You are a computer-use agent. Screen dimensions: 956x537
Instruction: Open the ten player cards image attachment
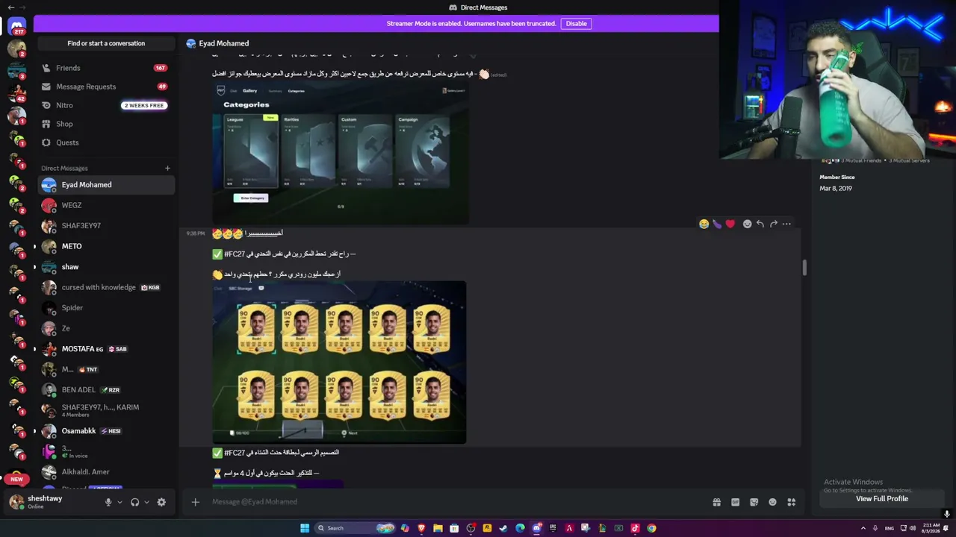pyautogui.click(x=339, y=362)
